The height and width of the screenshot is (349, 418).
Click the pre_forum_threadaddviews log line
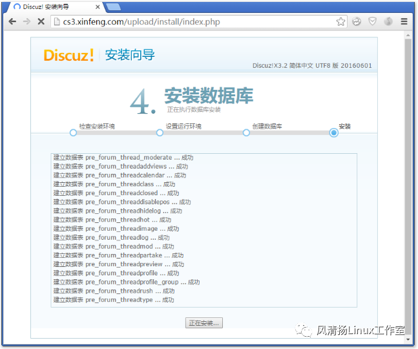point(121,166)
